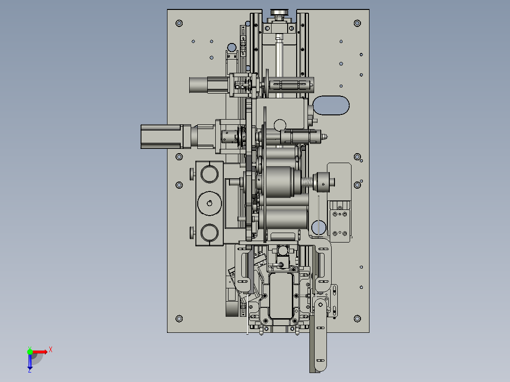Select the round through-hole beside the lower roller
The height and width of the screenshot is (382, 510).
pos(319,227)
